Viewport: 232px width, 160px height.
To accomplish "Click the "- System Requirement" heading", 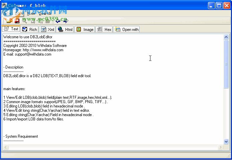I will tap(21, 136).
